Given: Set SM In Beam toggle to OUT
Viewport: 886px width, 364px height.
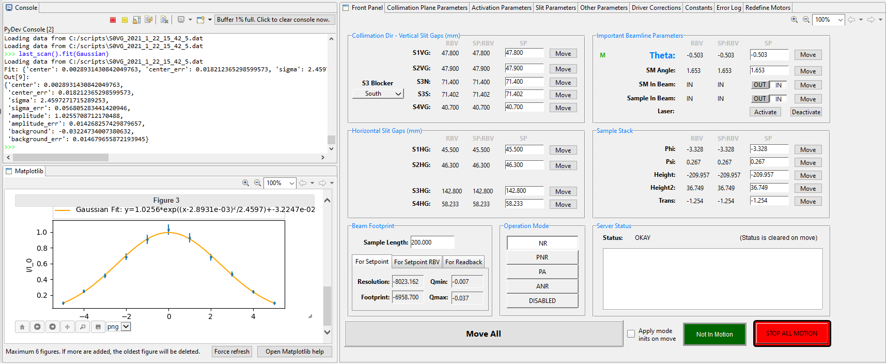Looking at the screenshot, I should [x=760, y=85].
